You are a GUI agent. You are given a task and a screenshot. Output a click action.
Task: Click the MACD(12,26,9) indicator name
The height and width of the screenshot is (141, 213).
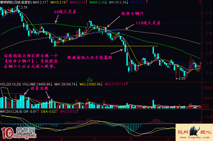coord(11,112)
